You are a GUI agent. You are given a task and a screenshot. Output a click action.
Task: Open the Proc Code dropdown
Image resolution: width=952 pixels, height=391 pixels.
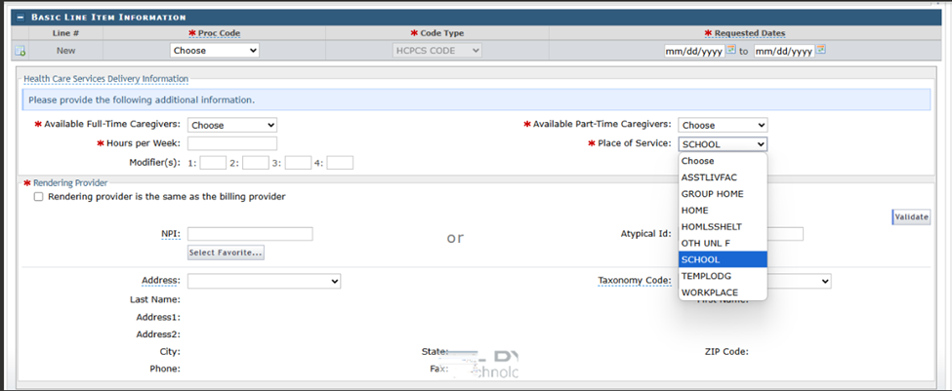[x=214, y=51]
